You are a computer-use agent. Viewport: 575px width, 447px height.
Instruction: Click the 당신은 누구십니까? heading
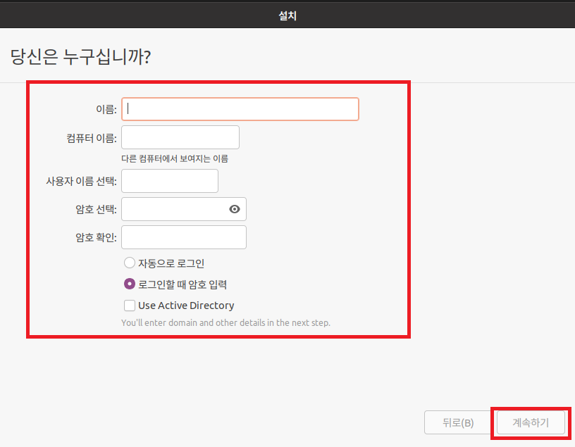(80, 57)
